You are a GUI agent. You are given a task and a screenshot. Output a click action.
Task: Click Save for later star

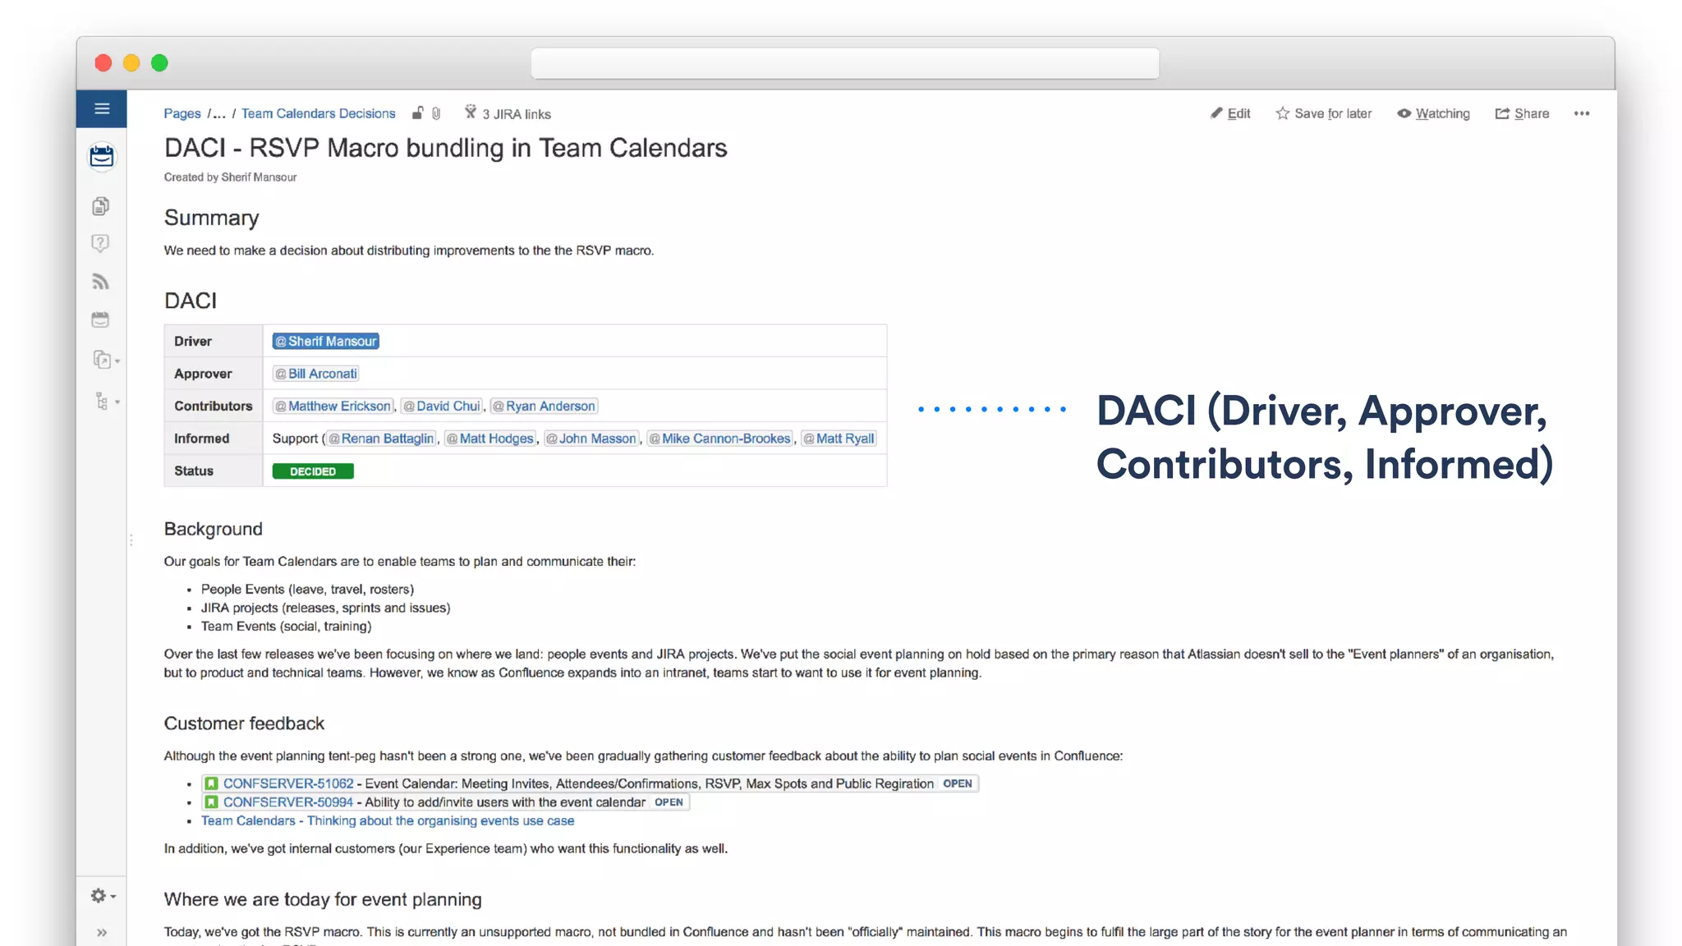click(x=1323, y=113)
